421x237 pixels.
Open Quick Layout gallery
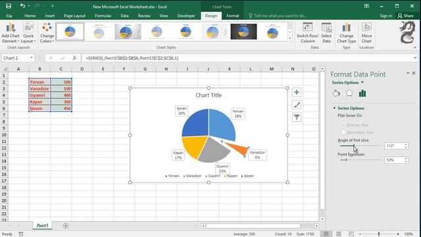coord(28,33)
